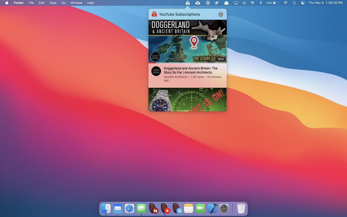Open the Doggerland video thumbnail
This screenshot has width=347, height=217.
point(187,41)
